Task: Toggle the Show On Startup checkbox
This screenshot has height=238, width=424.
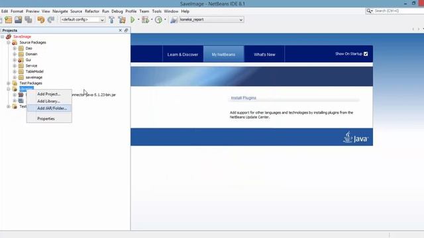Action: coord(366,54)
